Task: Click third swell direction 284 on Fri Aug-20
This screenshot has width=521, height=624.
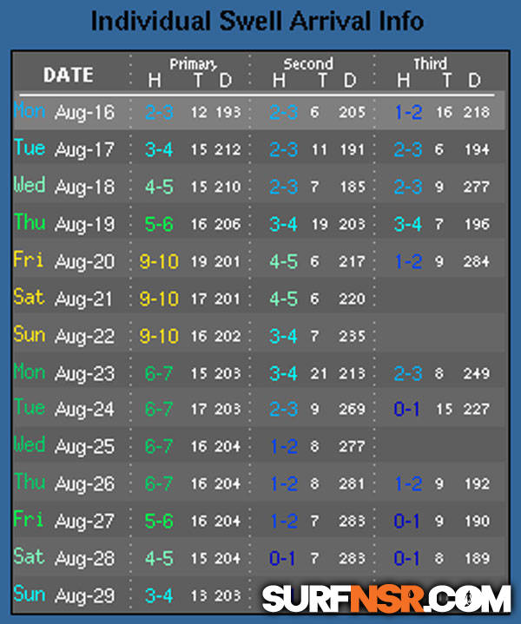Action: [477, 261]
